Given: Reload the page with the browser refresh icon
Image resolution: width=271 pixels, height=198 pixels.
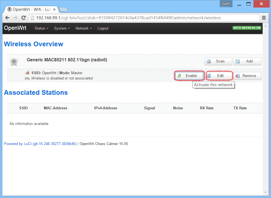Looking at the screenshot, I should point(24,18).
